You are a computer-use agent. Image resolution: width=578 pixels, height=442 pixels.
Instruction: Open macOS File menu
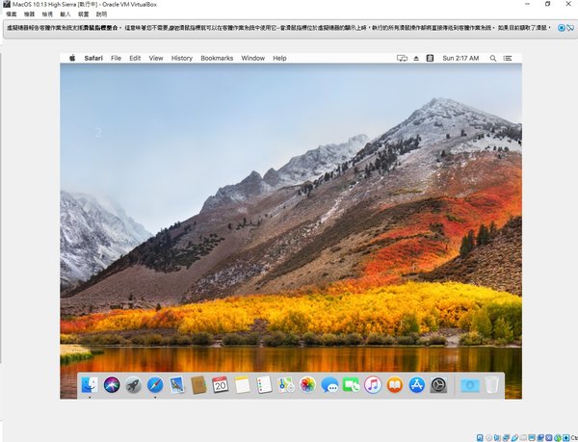pyautogui.click(x=116, y=58)
